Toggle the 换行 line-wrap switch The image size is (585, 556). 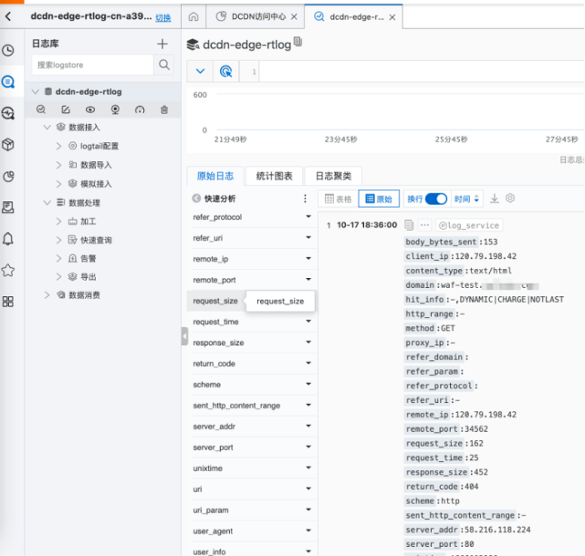tap(436, 199)
